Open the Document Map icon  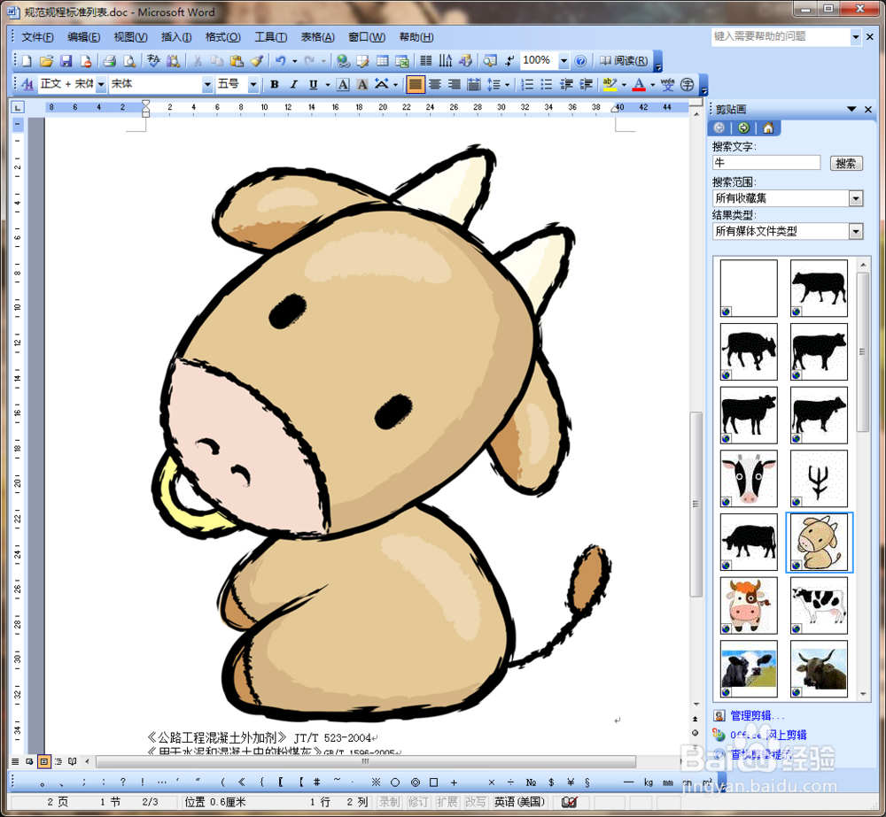[490, 60]
